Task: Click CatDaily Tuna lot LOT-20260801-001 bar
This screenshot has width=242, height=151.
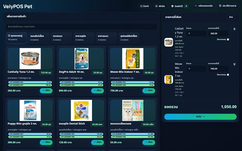Action: 30,82
